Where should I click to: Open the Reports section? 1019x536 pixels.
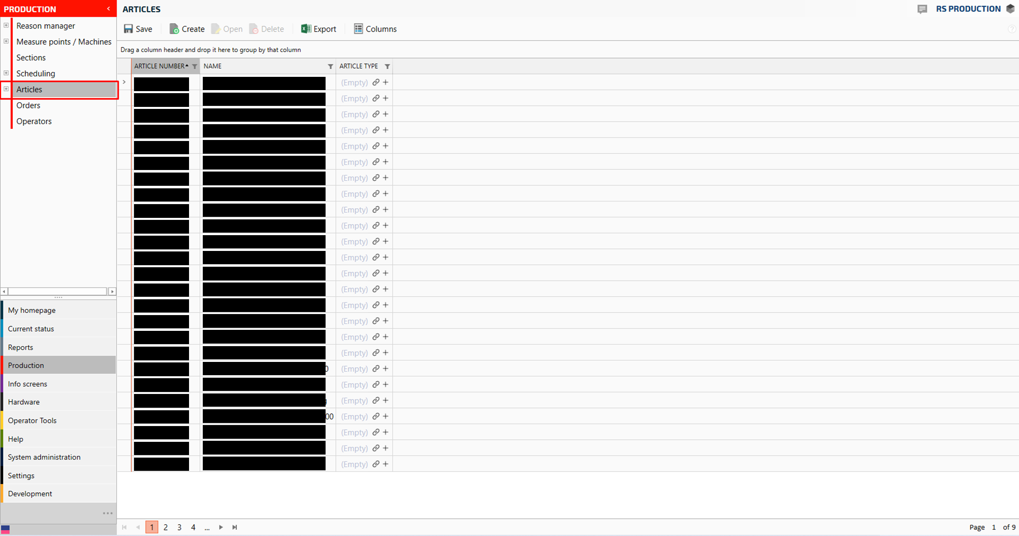pyautogui.click(x=20, y=347)
